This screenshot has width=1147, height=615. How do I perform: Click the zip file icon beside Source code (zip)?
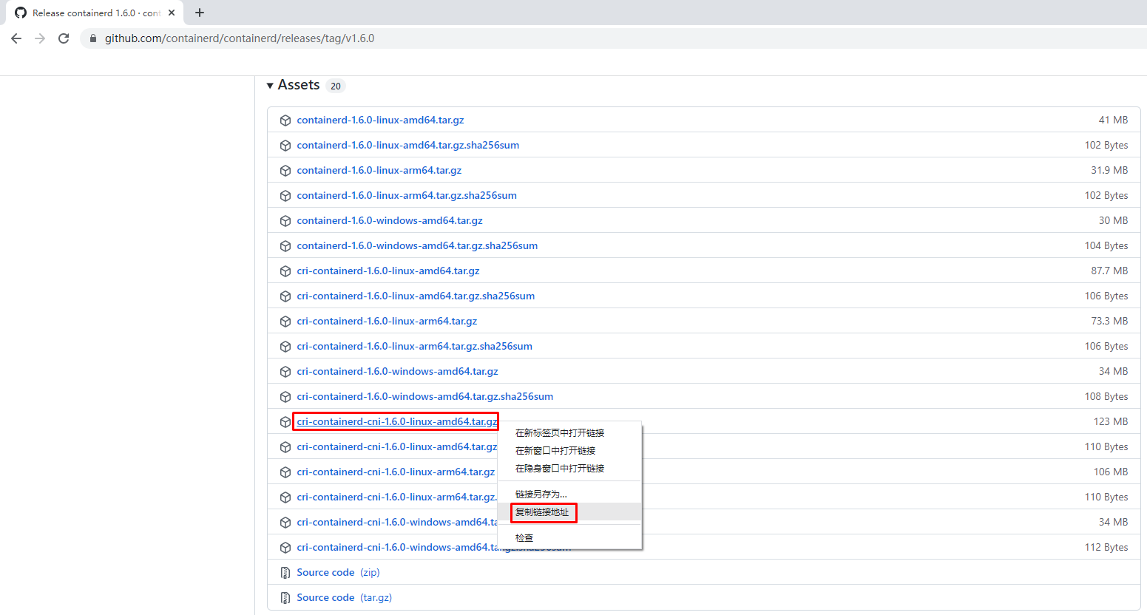(x=285, y=573)
